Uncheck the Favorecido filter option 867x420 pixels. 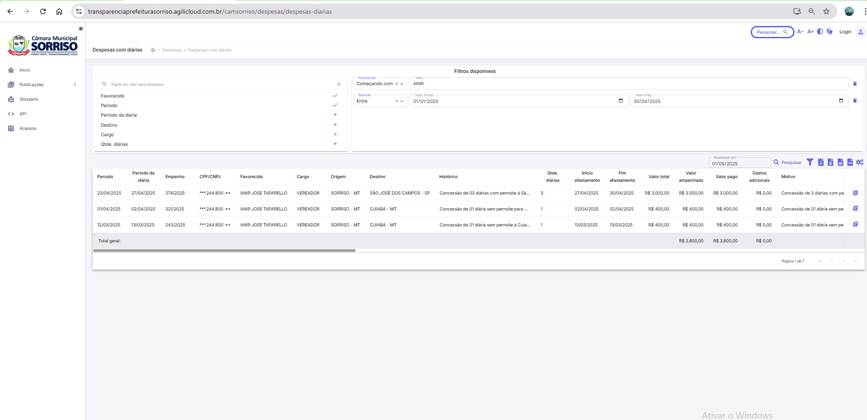coord(335,96)
